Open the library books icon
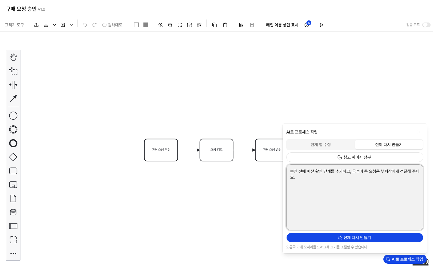 tap(241, 25)
